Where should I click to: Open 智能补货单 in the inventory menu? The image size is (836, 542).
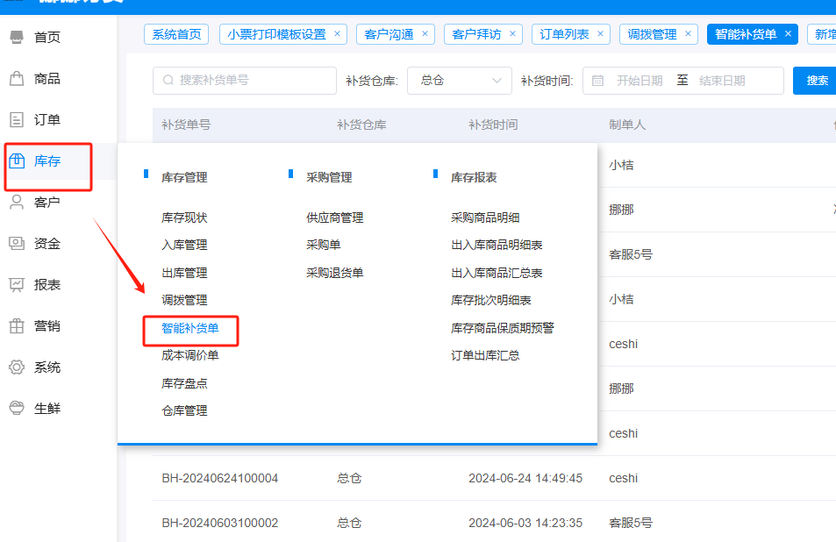click(190, 328)
